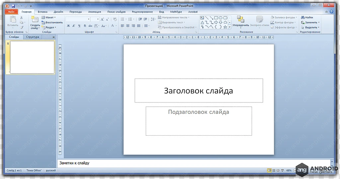The image size is (340, 179).
Task: Switch to Reading view icon in status bar
Action: point(278,170)
